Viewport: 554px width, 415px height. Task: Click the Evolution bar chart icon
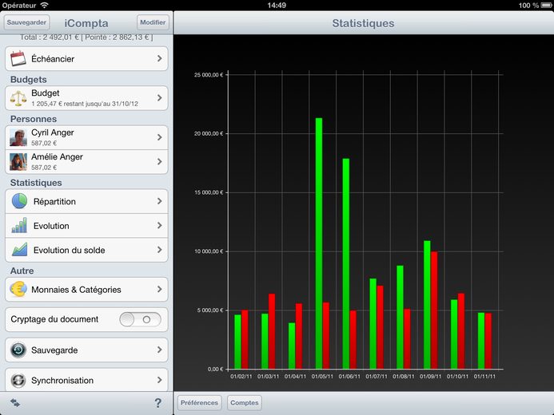tap(19, 225)
